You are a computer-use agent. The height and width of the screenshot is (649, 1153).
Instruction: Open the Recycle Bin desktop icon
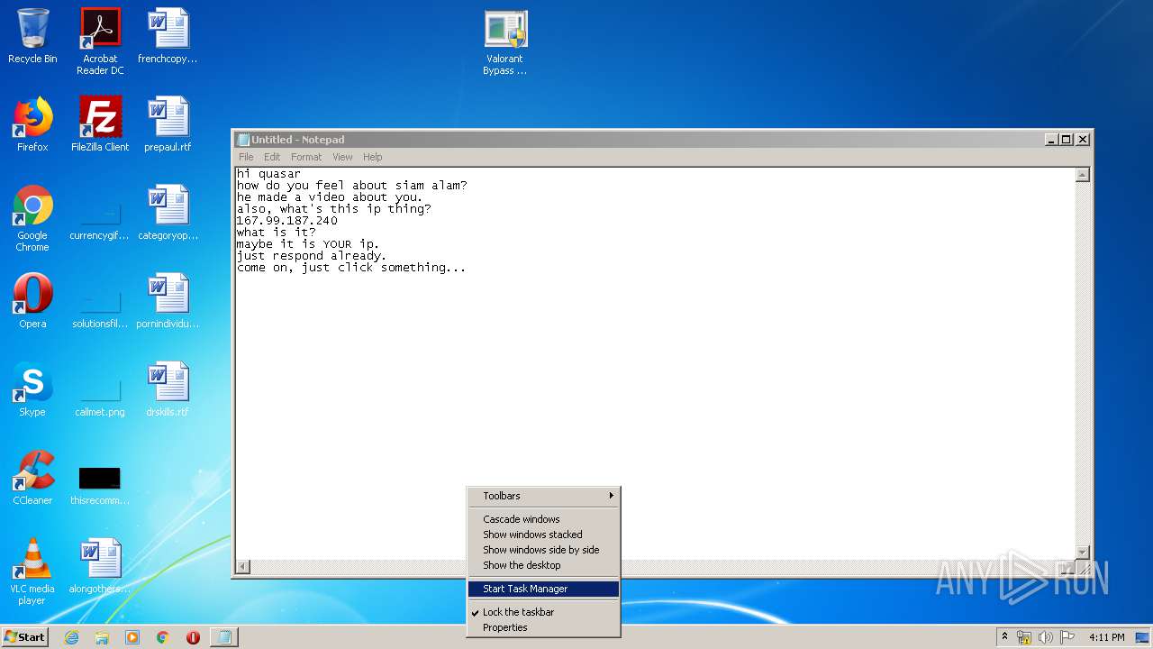[32, 36]
